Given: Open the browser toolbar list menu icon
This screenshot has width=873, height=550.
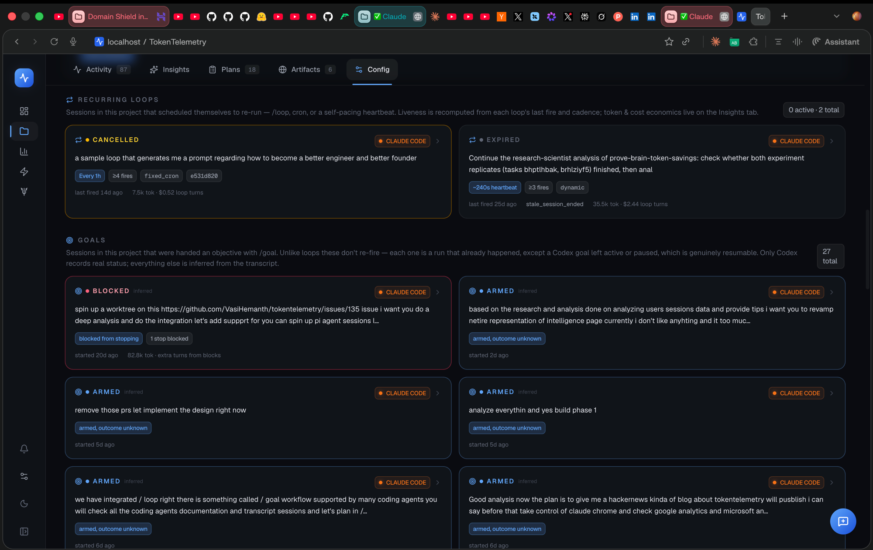Looking at the screenshot, I should tap(778, 42).
